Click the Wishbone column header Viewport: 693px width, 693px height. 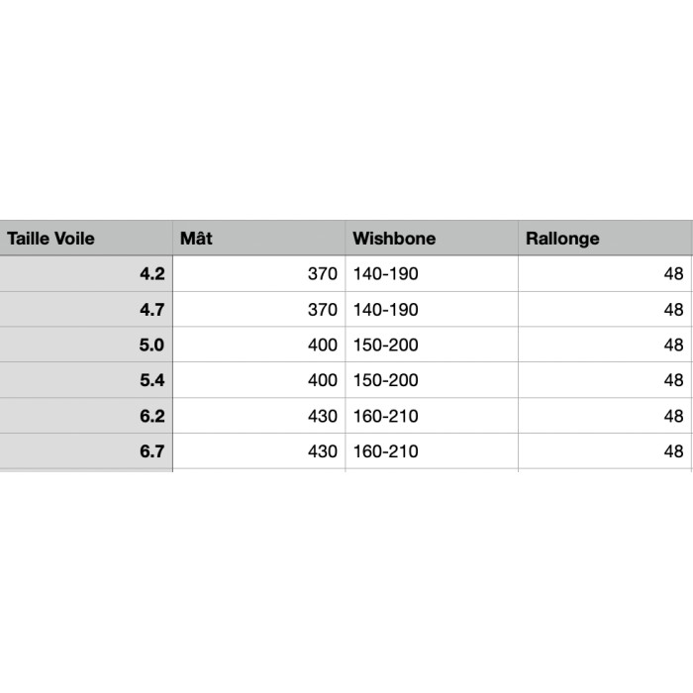pos(431,239)
